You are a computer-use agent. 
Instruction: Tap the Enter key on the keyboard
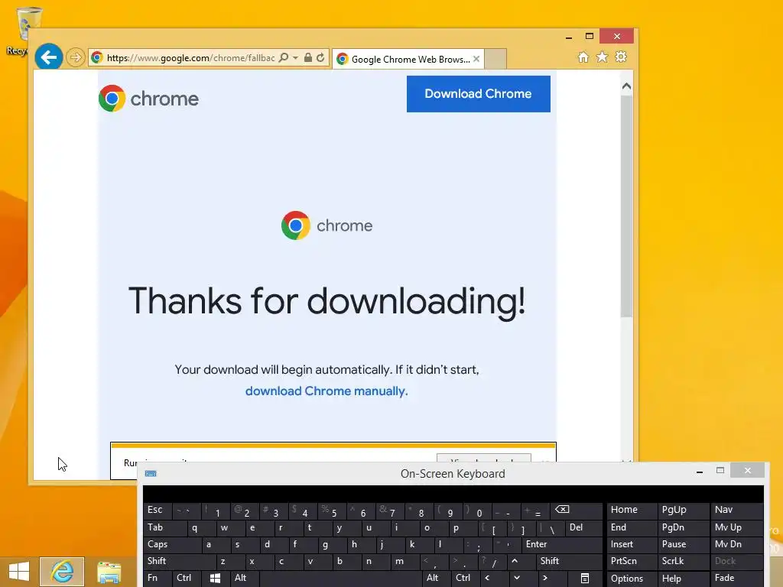tap(562, 544)
